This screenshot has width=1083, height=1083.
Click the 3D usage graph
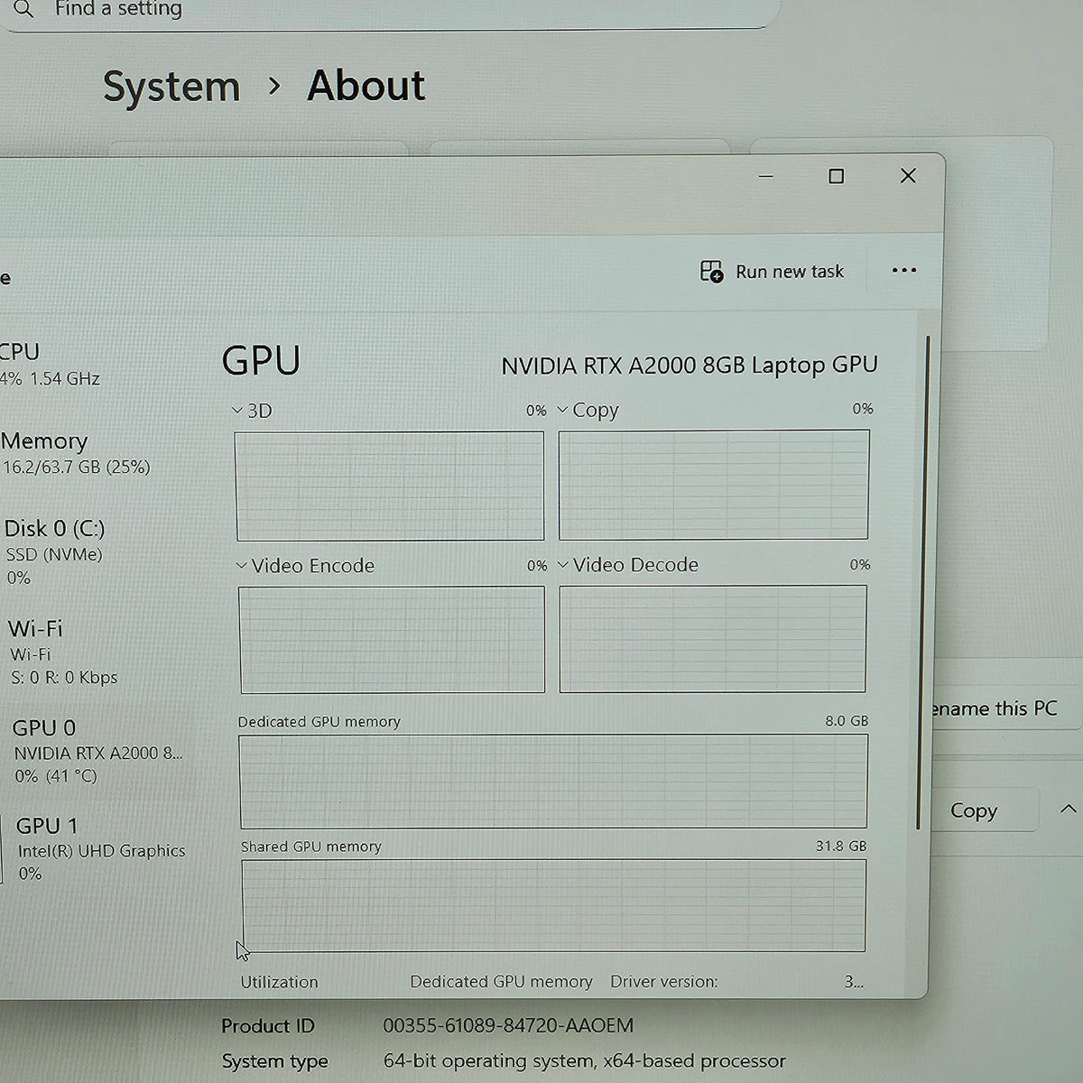point(390,486)
